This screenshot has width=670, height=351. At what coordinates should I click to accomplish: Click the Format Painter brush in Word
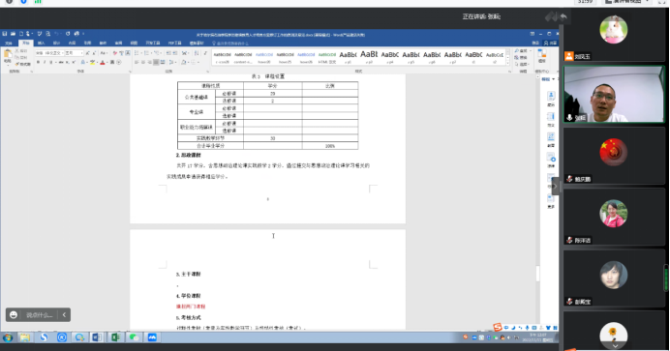[x=23, y=64]
